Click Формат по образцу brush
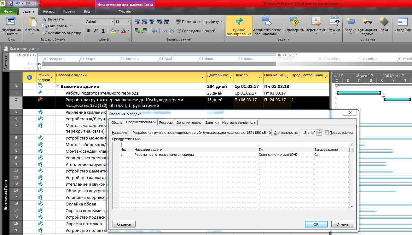This screenshot has height=235, width=412. [62, 33]
